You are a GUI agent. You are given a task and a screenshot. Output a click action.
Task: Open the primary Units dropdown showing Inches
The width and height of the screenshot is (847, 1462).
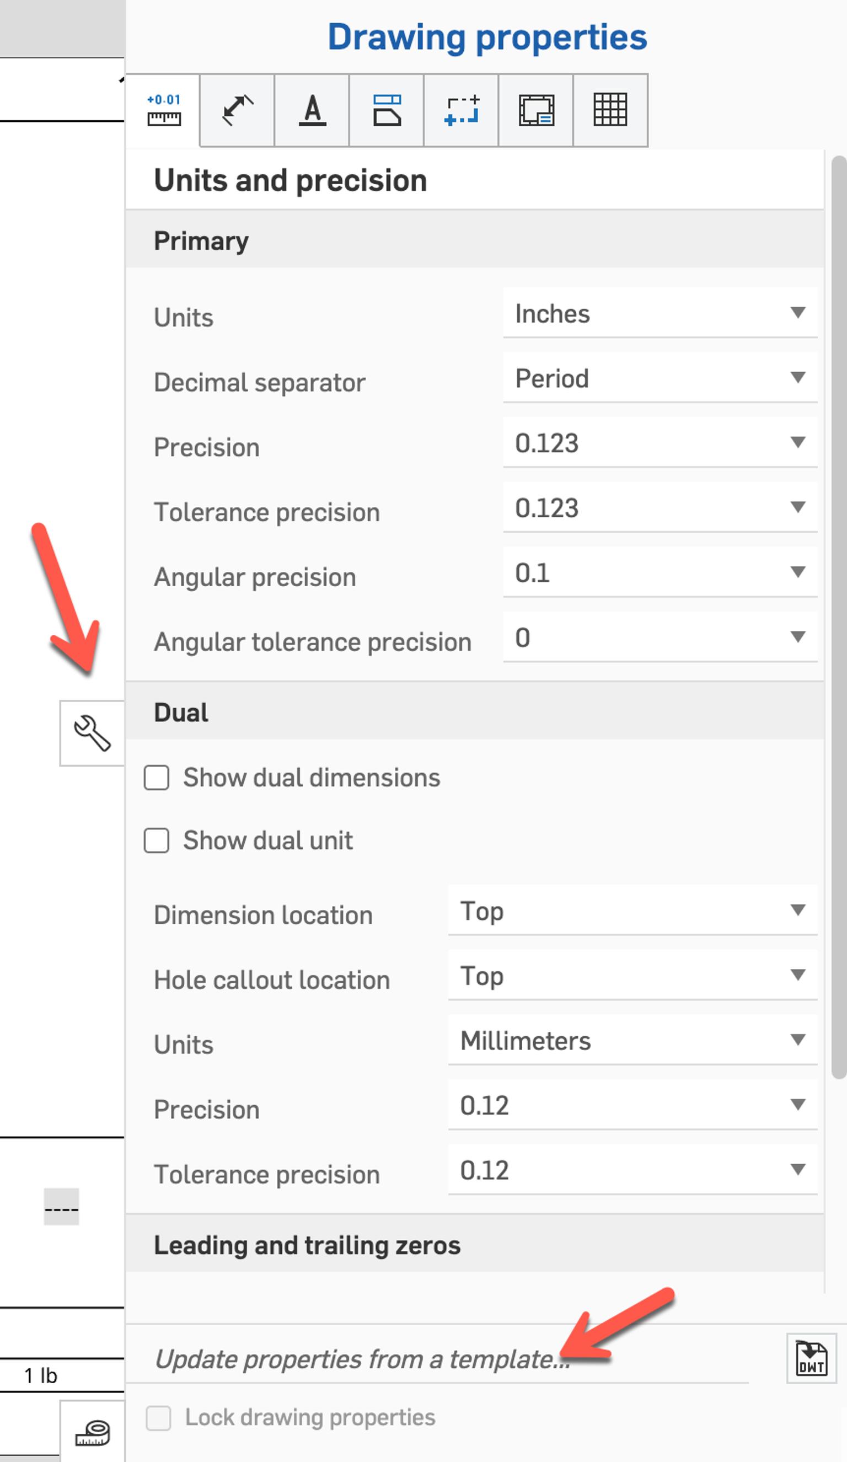[658, 314]
